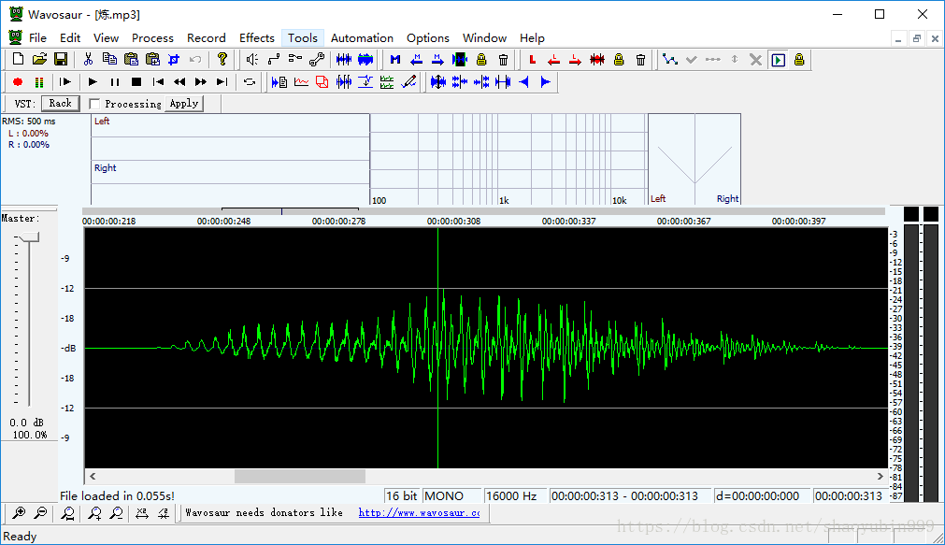Click the solid blue right triangle icon
Image resolution: width=945 pixels, height=545 pixels.
pyautogui.click(x=546, y=82)
